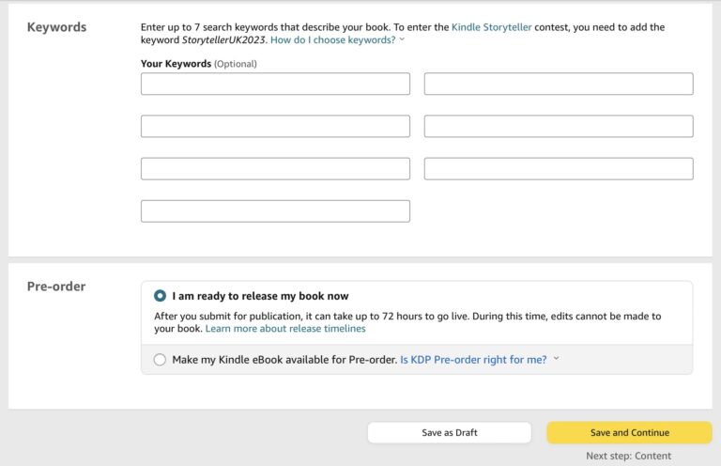Image resolution: width=721 pixels, height=466 pixels.
Task: Click the Save and Continue button
Action: pos(630,432)
